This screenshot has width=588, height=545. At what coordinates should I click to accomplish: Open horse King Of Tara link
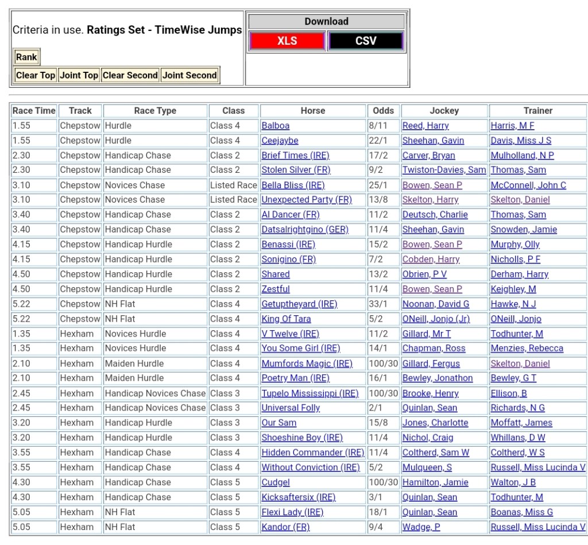click(286, 319)
